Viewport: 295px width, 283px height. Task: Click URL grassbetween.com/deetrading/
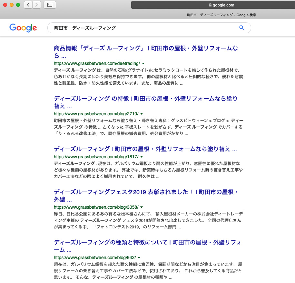point(97,64)
